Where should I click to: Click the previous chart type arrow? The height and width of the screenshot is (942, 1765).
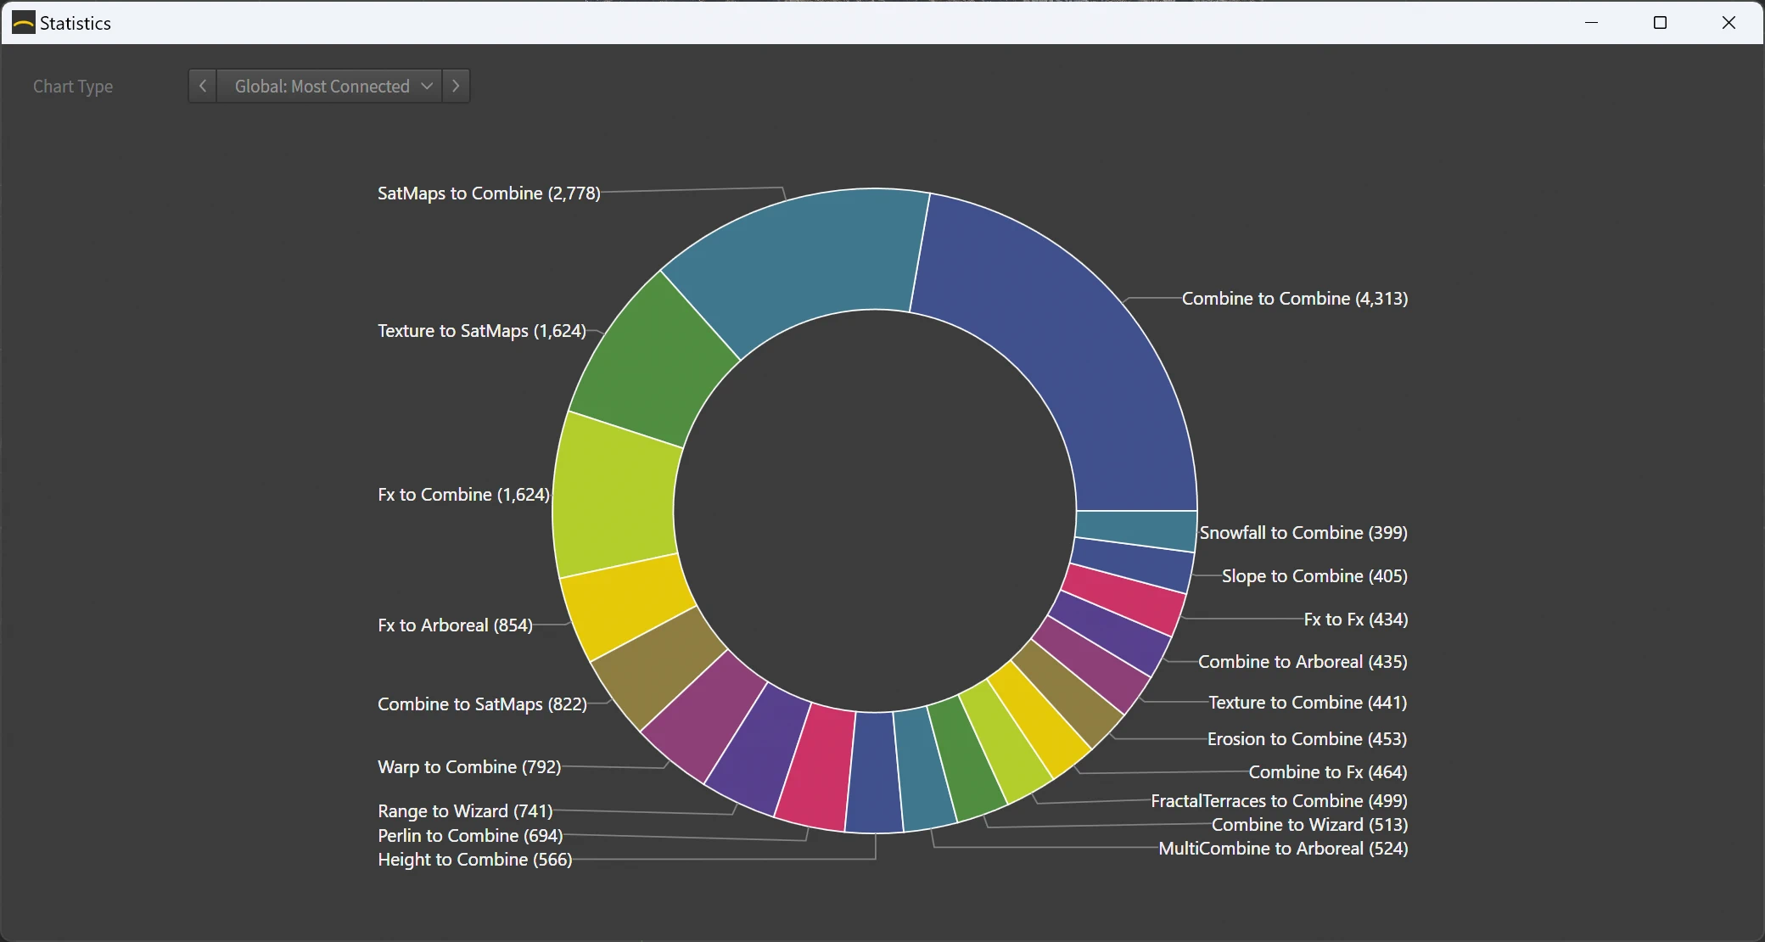[x=202, y=86]
